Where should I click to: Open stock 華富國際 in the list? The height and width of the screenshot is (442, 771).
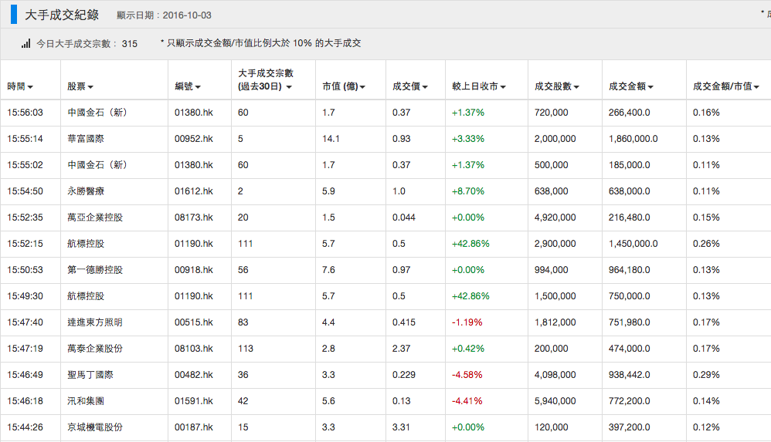tap(85, 139)
